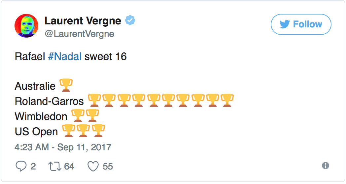The height and width of the screenshot is (184, 346).
Task: Open Laurent Vergne's profile name link
Action: [x=83, y=21]
